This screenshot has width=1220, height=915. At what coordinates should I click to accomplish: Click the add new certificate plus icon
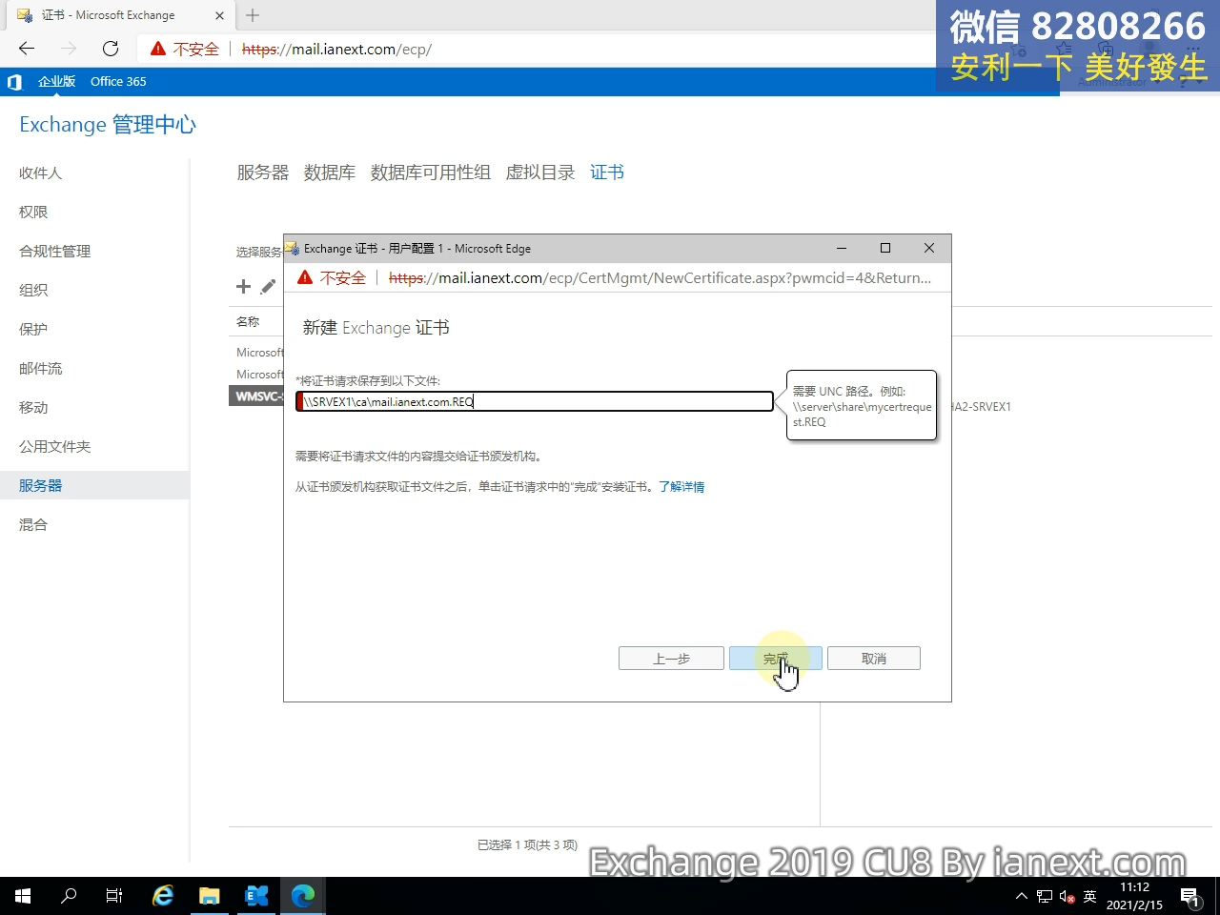pos(243,286)
